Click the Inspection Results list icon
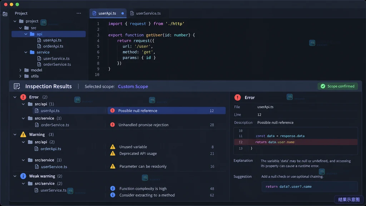366x206 pixels. pyautogui.click(x=17, y=86)
